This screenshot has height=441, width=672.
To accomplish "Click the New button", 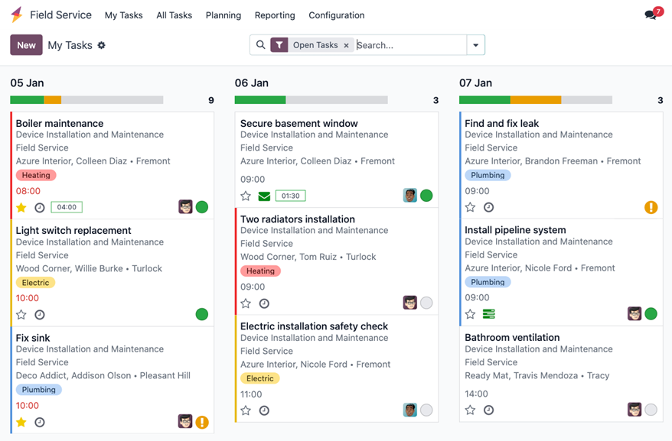I will click(x=26, y=45).
